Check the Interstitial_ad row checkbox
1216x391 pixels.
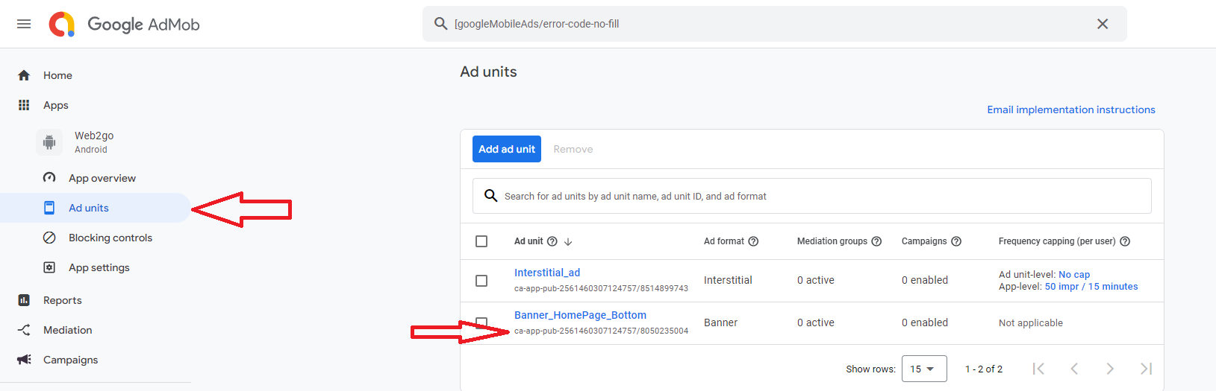(481, 281)
